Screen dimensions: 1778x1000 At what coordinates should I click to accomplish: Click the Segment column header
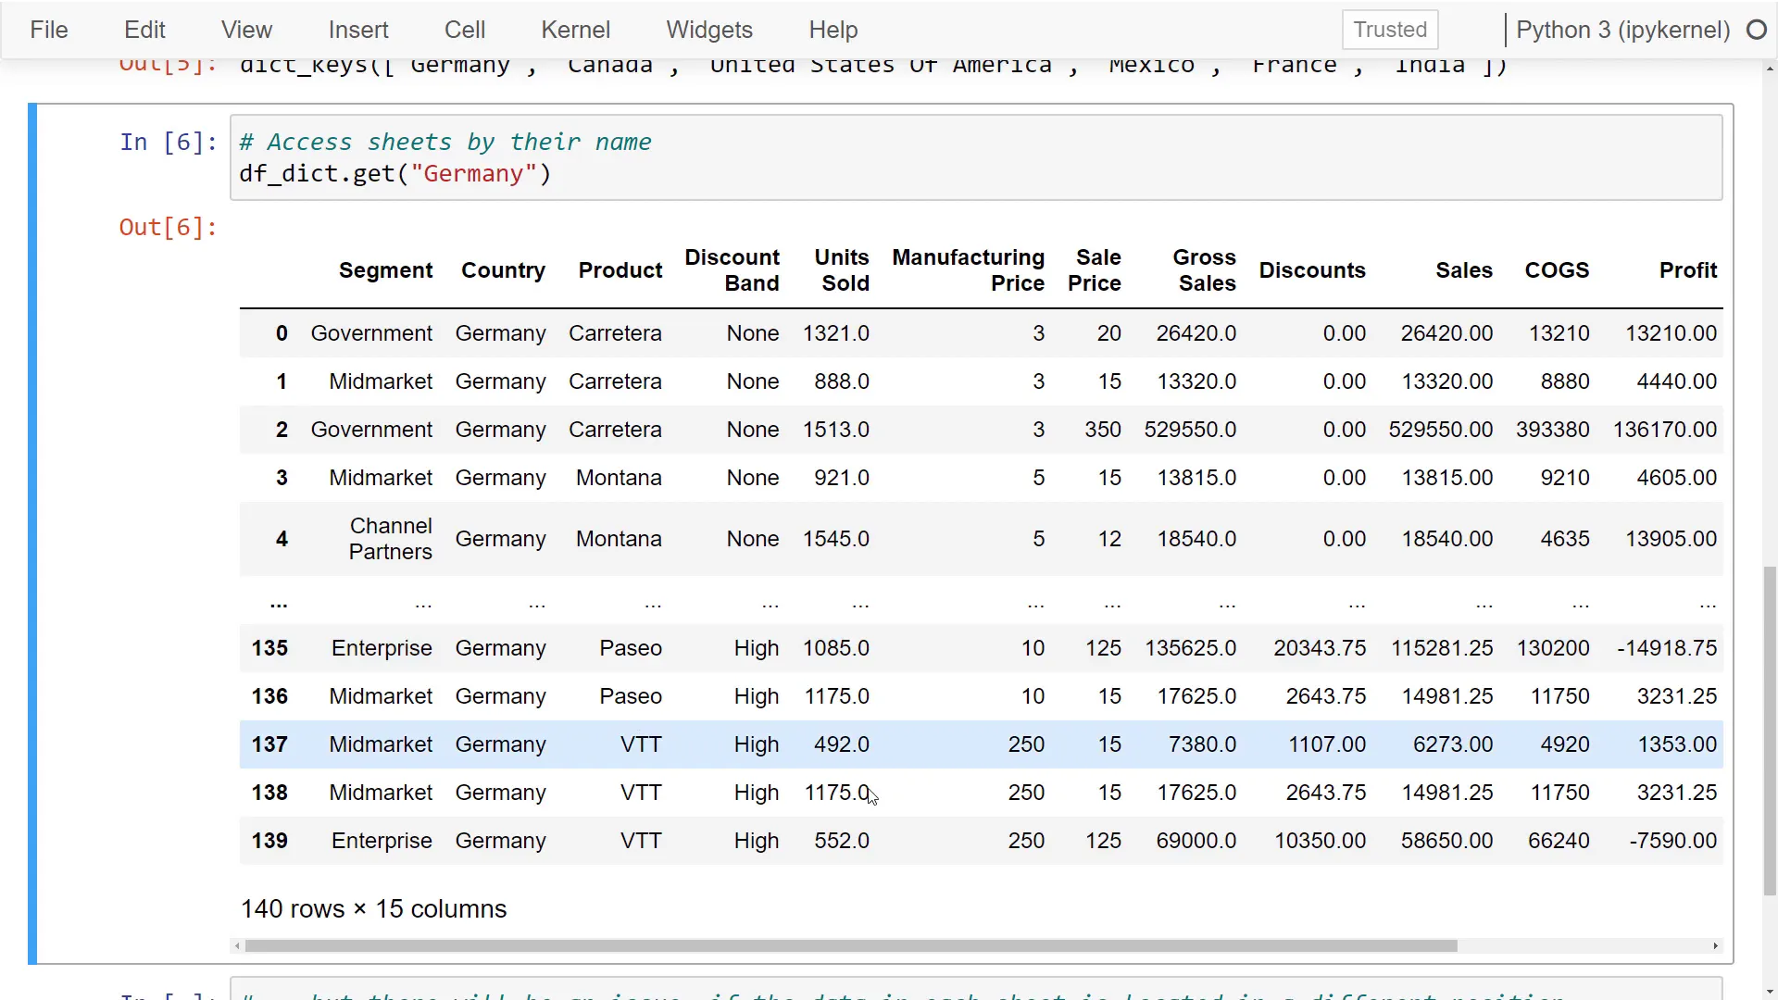pos(385,270)
